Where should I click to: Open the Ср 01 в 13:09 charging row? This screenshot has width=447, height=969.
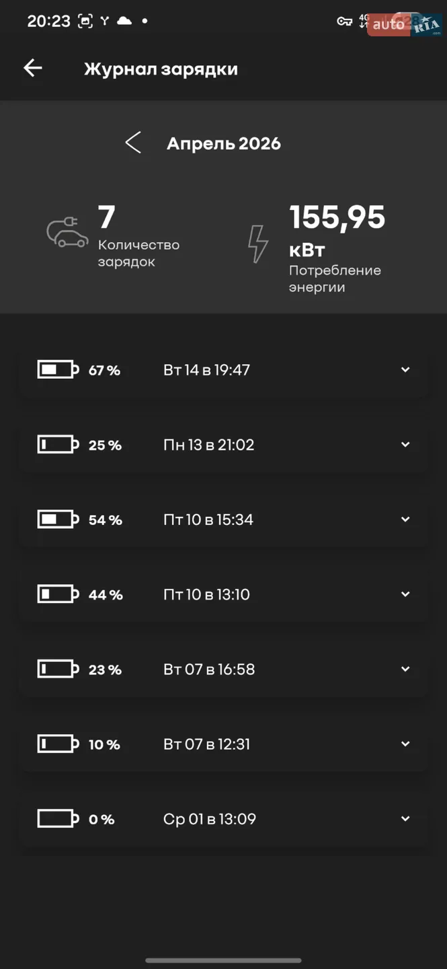click(223, 819)
